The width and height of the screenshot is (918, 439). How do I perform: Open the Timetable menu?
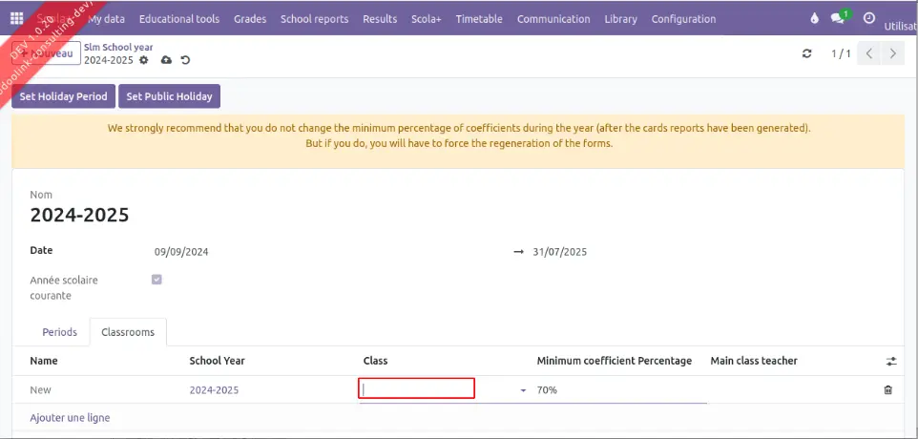pyautogui.click(x=479, y=18)
